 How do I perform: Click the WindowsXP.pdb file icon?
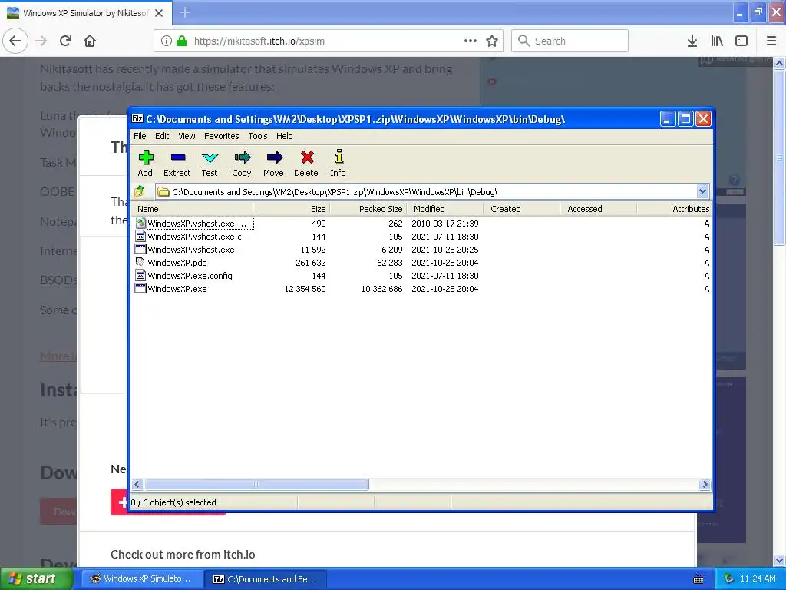(x=140, y=263)
